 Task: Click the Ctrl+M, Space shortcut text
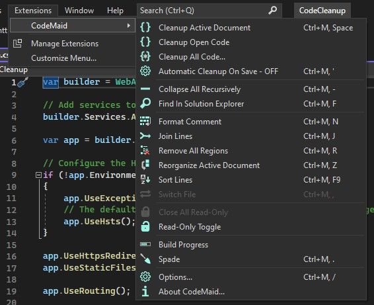328,28
